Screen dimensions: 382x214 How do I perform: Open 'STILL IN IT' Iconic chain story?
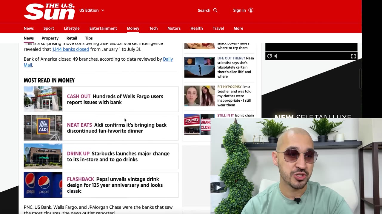point(235,115)
